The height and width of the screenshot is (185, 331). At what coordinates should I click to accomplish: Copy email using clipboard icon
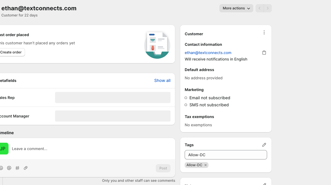tap(264, 53)
